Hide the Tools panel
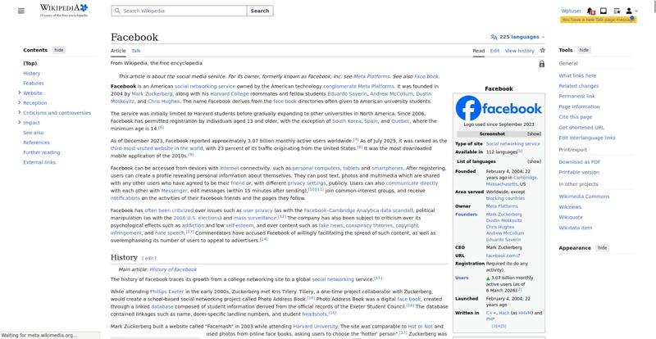 point(584,50)
